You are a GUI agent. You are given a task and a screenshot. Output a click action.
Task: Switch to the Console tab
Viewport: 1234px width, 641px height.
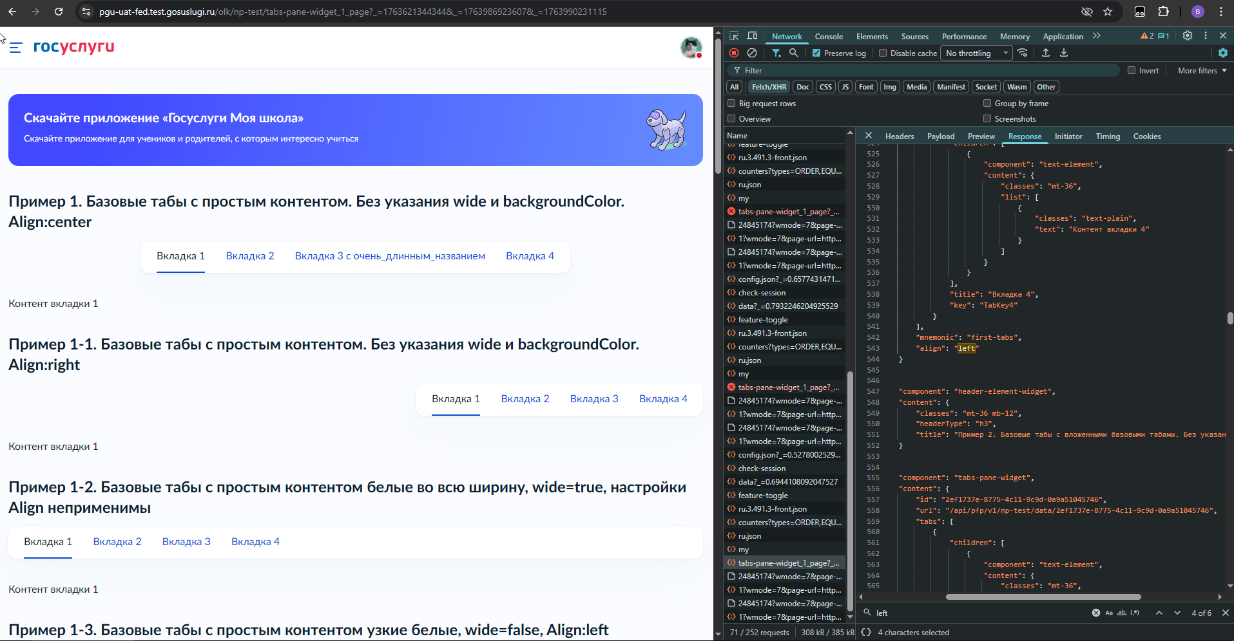click(829, 37)
